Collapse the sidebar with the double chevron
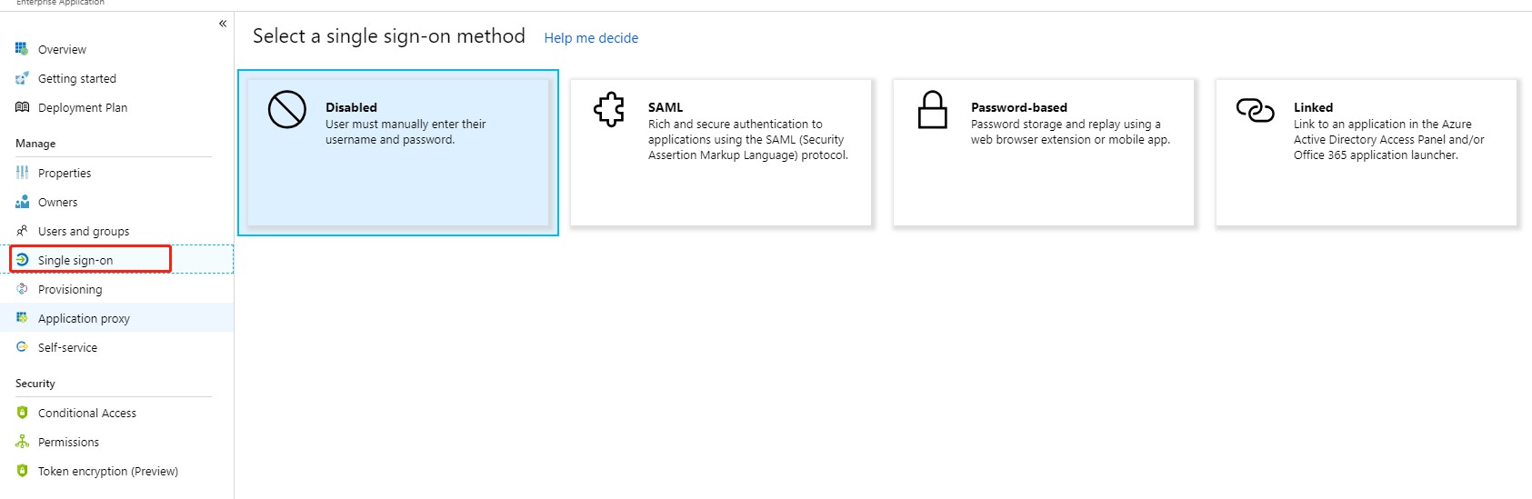 [x=223, y=24]
